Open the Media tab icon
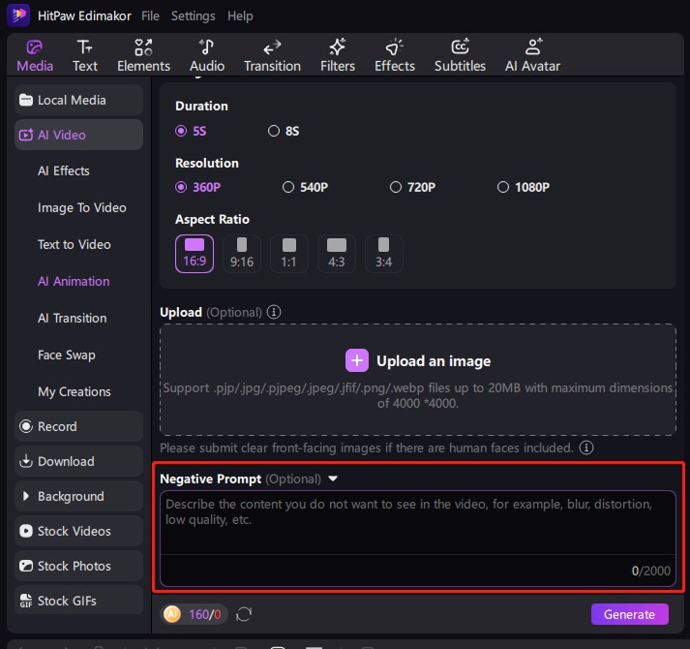The width and height of the screenshot is (690, 649). click(34, 47)
